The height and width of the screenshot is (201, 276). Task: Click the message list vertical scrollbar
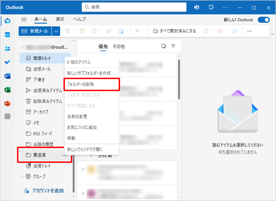pyautogui.click(x=179, y=80)
